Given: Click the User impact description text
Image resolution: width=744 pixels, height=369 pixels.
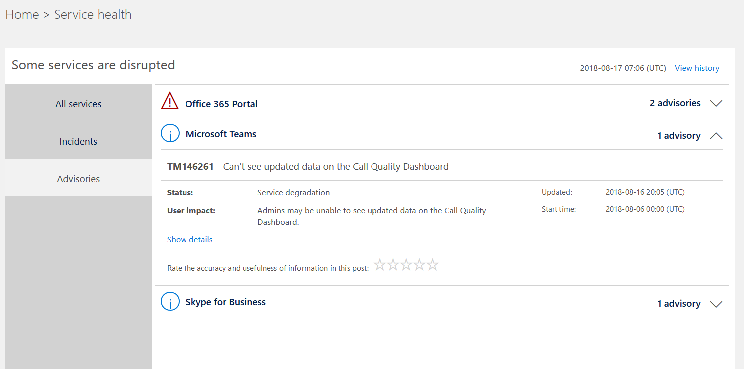Looking at the screenshot, I should (372, 216).
